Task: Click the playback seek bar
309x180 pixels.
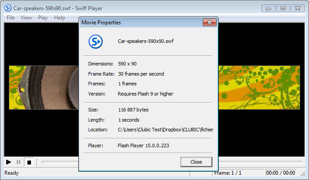Action: 172,162
